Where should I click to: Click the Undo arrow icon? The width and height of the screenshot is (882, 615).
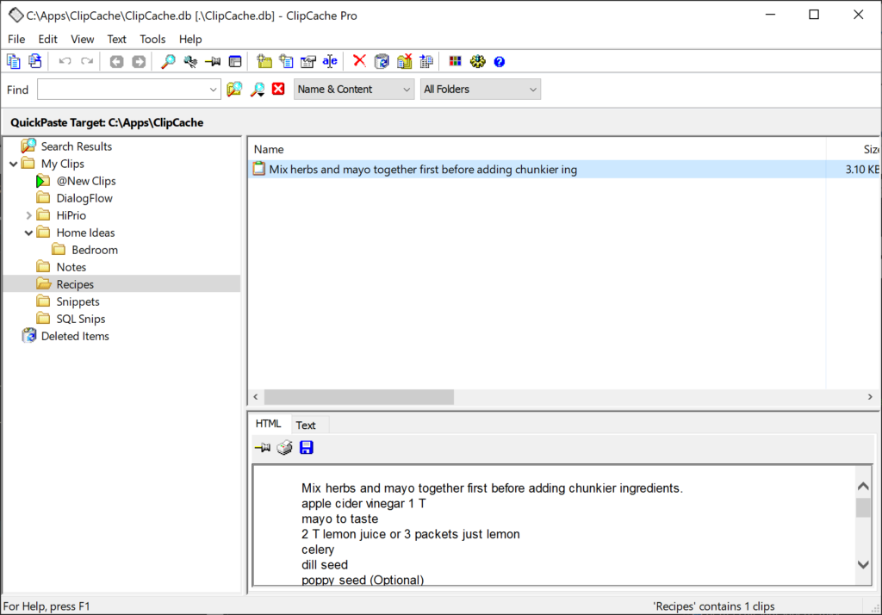pyautogui.click(x=65, y=61)
